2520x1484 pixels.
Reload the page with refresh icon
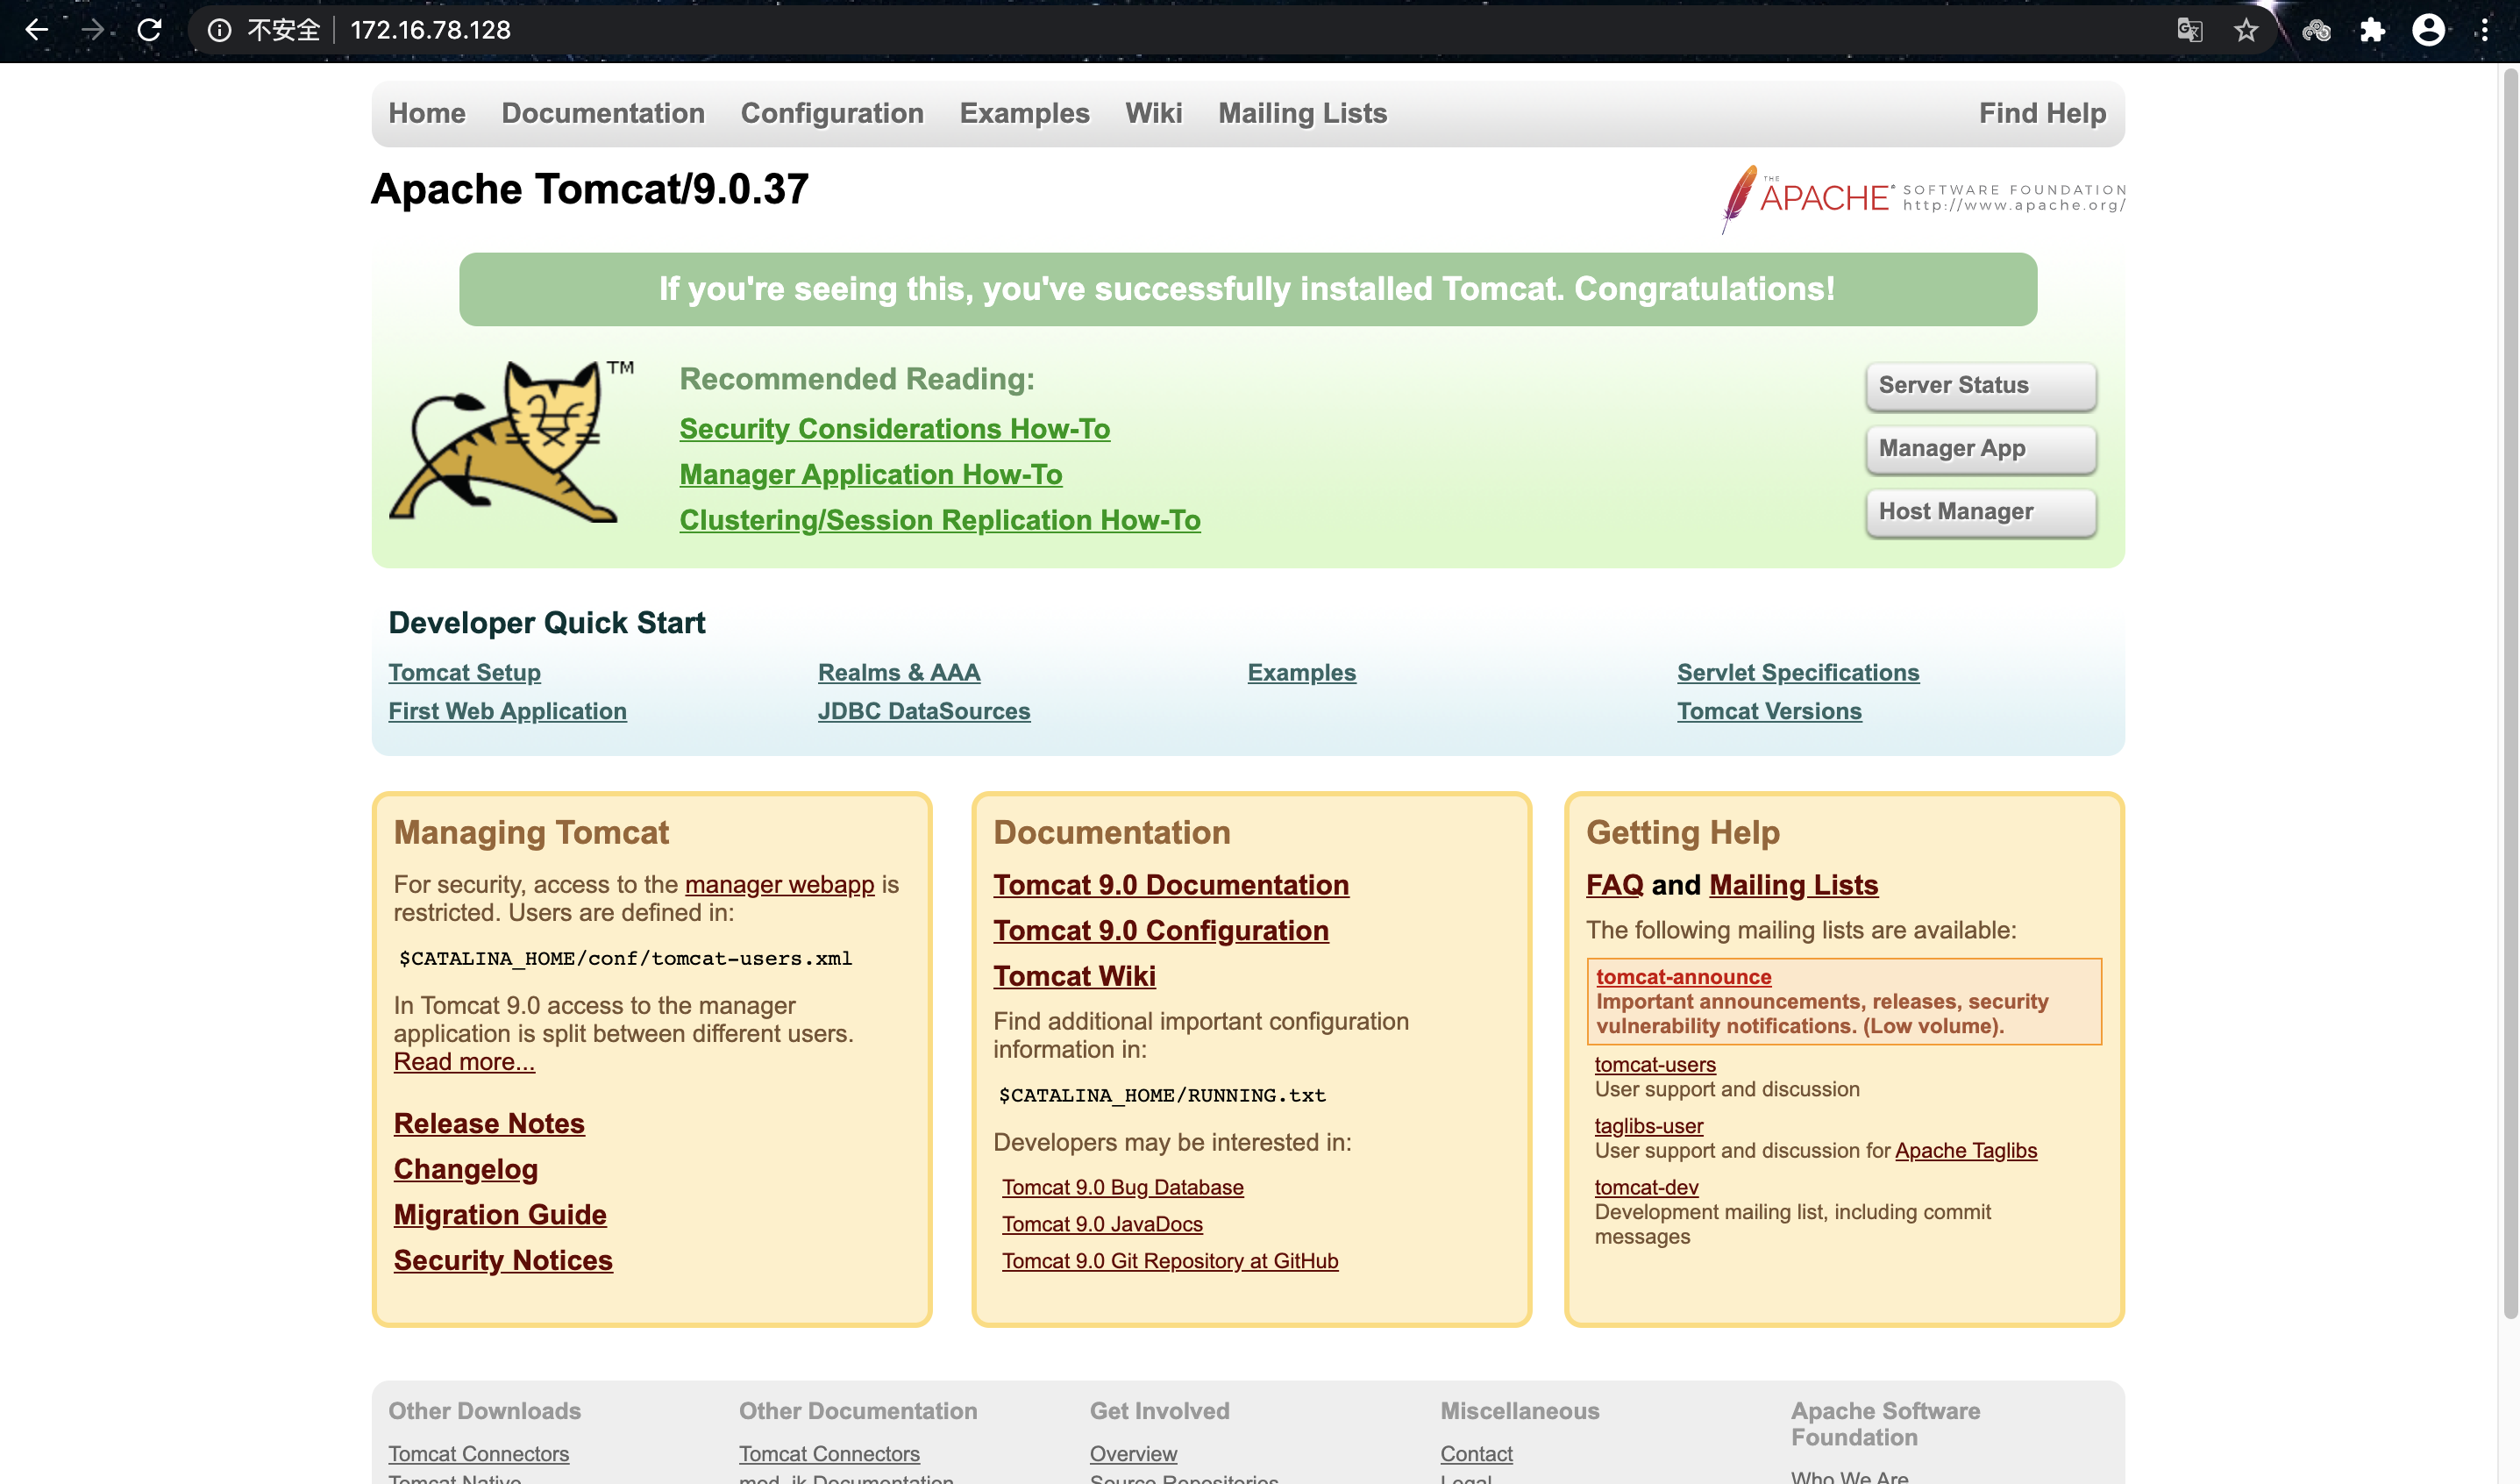(x=149, y=30)
